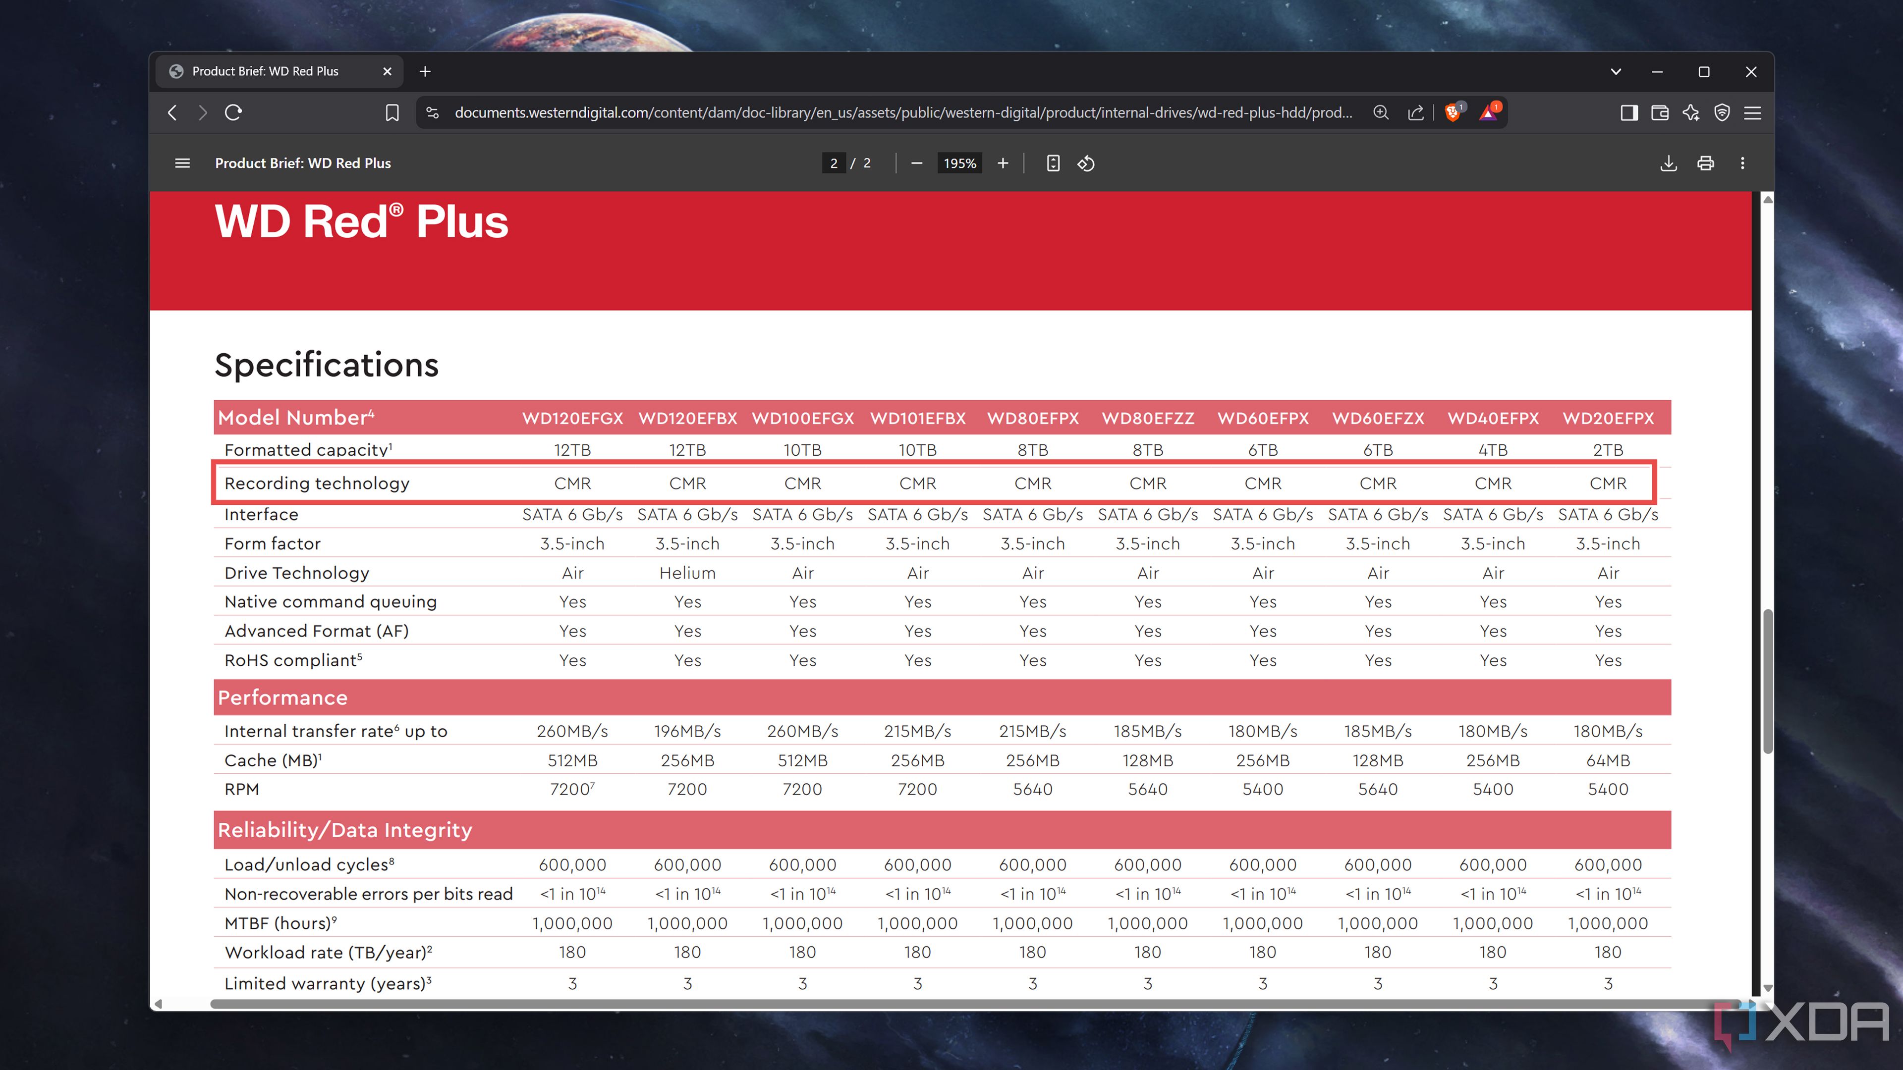Edit the PDF page number field
Viewport: 1903px width, 1070px height.
(833, 163)
